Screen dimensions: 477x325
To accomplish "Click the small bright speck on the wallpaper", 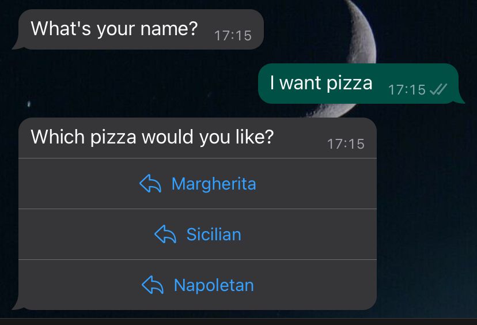I will [x=29, y=104].
